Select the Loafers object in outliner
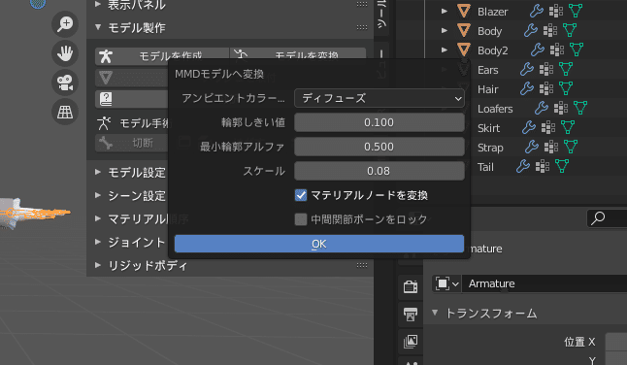627x365 pixels. pyautogui.click(x=495, y=109)
